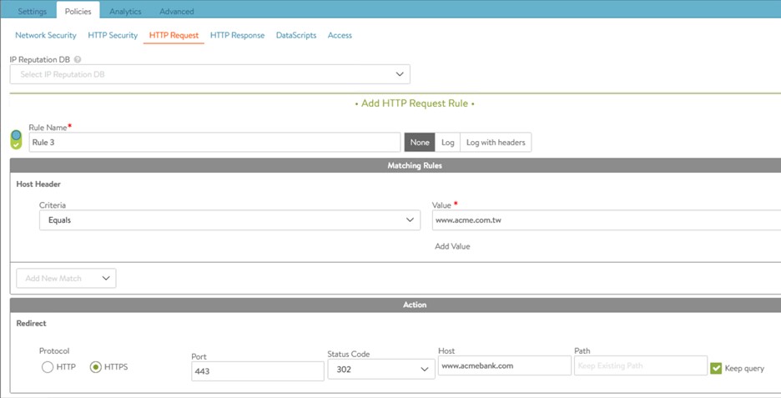Open the Select IP Reputation DB dropdown
The height and width of the screenshot is (398, 781).
209,74
